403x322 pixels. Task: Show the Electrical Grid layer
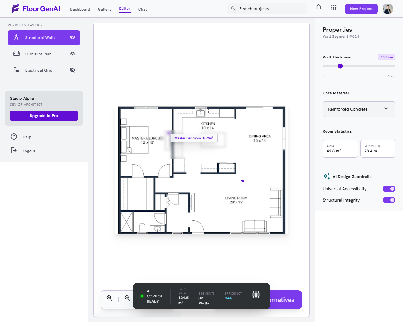[x=72, y=70]
